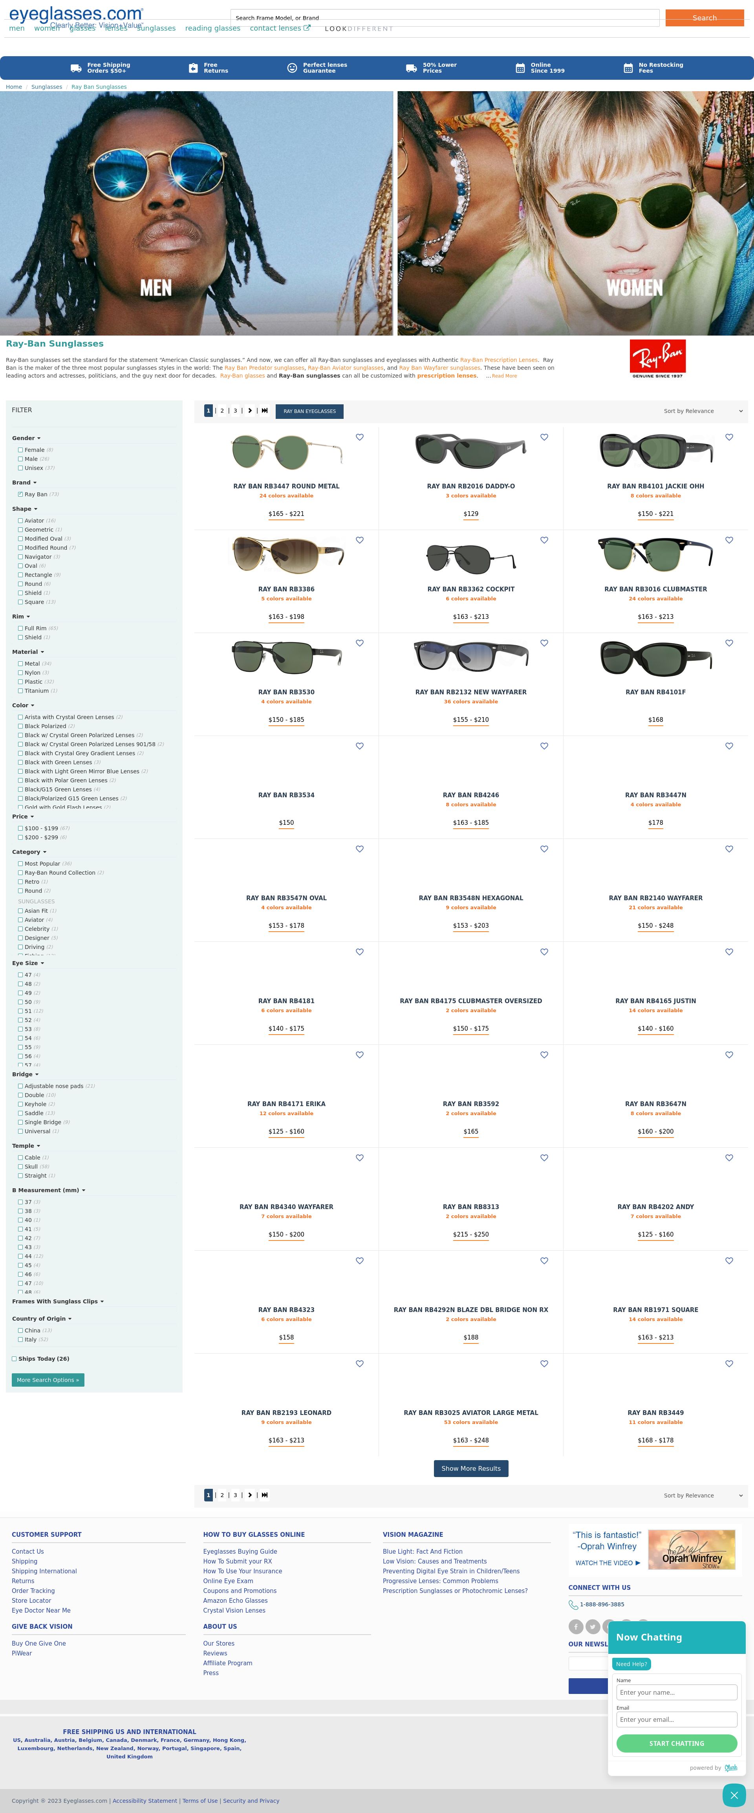
Task: Check the $100 - $199 price filter
Action: (20, 828)
